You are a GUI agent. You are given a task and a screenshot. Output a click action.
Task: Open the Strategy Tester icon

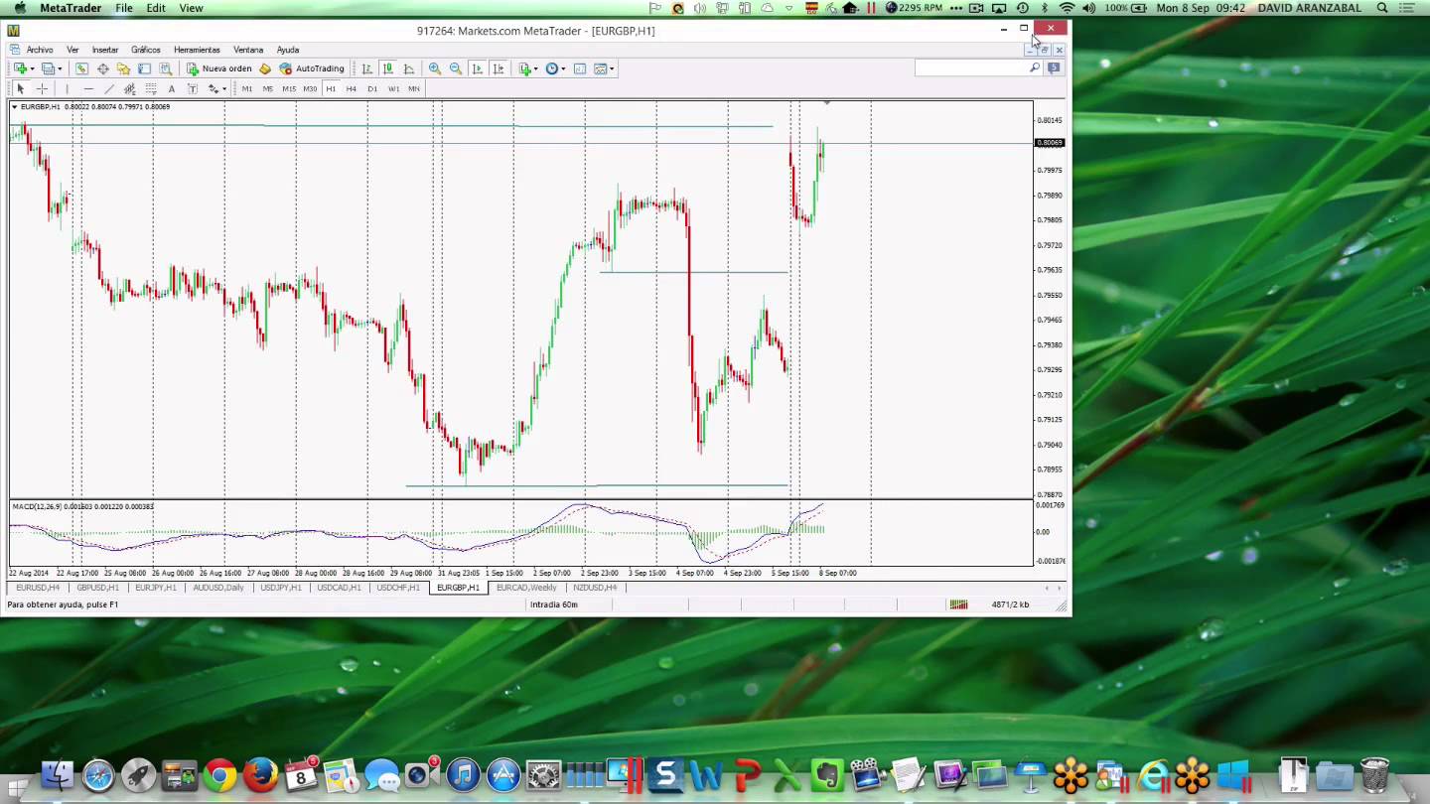(166, 68)
